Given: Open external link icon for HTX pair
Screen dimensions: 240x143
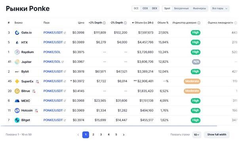Looking at the screenshot, I should 65,42.
